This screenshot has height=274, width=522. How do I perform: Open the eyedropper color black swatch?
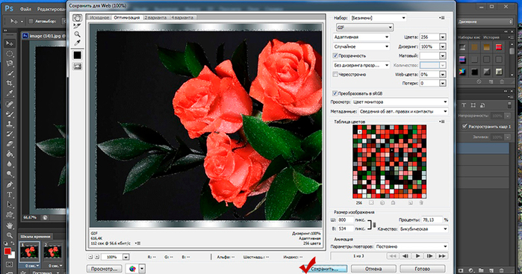click(x=77, y=55)
